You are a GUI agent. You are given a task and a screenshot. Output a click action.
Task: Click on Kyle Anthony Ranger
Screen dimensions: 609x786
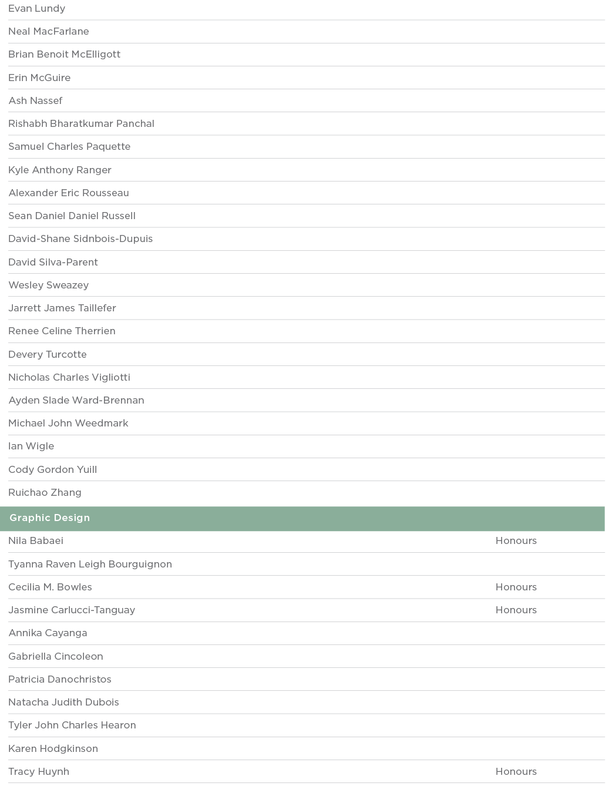click(60, 170)
